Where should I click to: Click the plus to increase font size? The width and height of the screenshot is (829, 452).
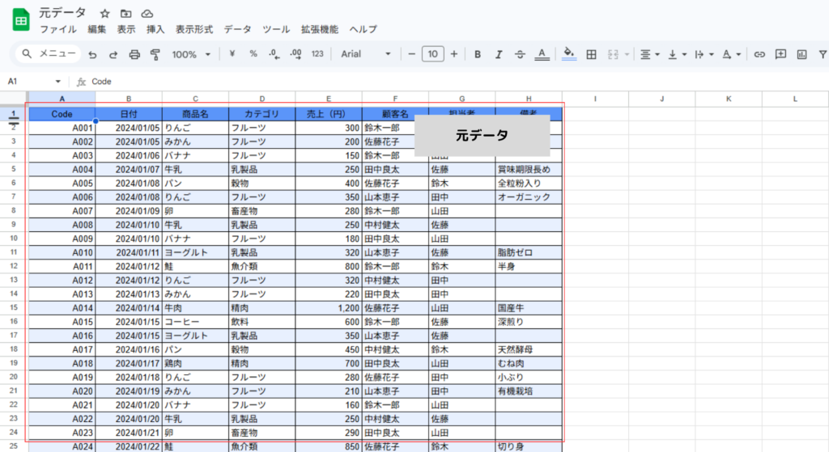tap(453, 54)
